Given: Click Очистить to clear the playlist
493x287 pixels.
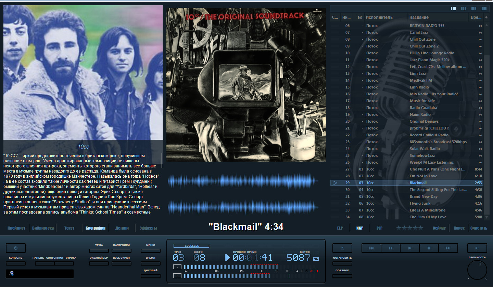Looking at the screenshot, I should [x=479, y=228].
